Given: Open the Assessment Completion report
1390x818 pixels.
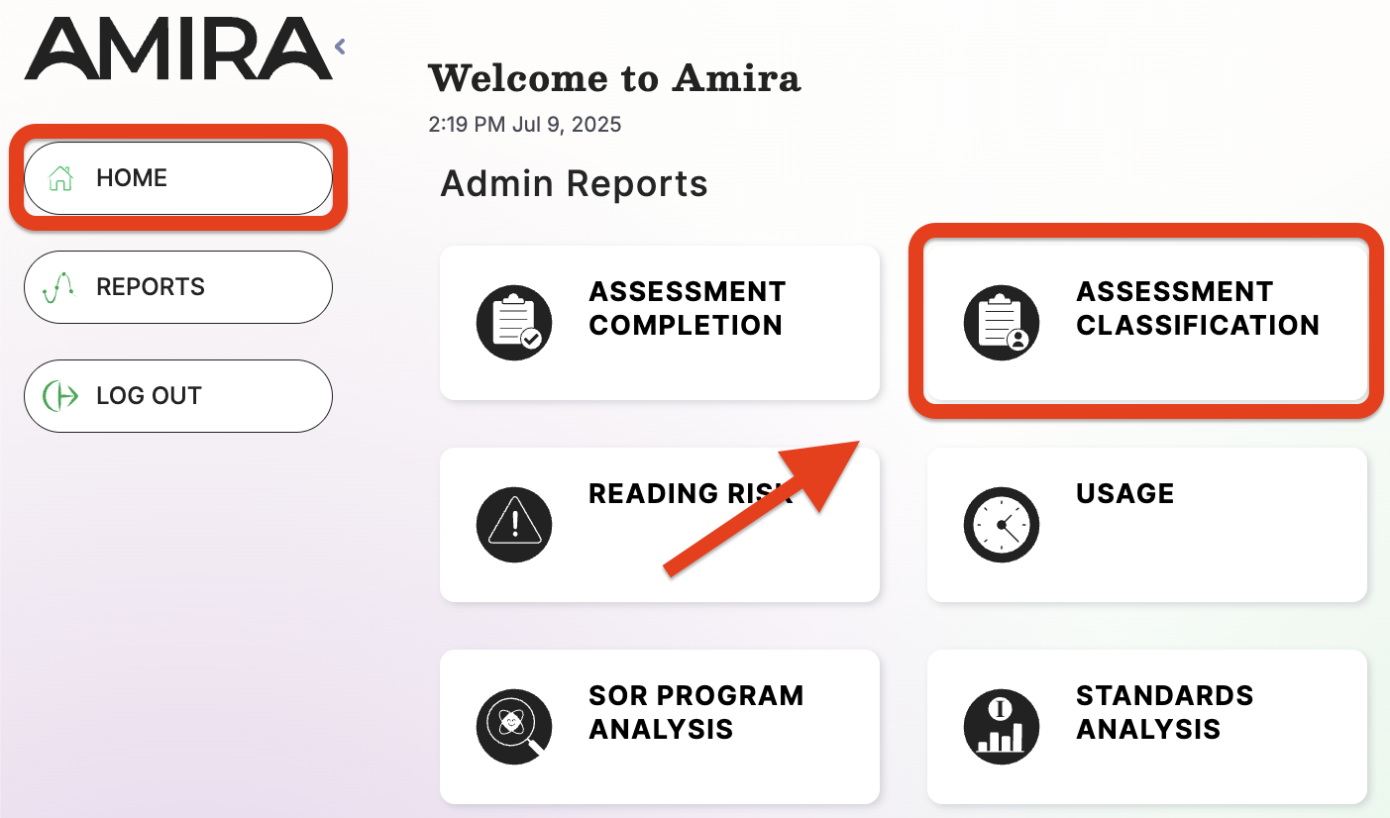Looking at the screenshot, I should coord(659,322).
